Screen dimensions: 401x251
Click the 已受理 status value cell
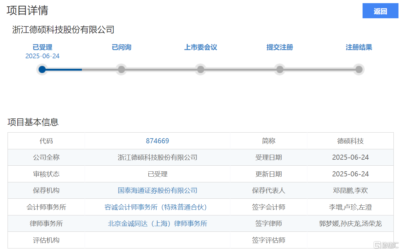point(158,174)
